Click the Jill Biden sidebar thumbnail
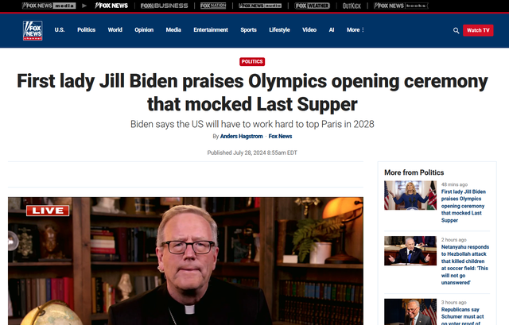509x325 pixels. point(410,195)
